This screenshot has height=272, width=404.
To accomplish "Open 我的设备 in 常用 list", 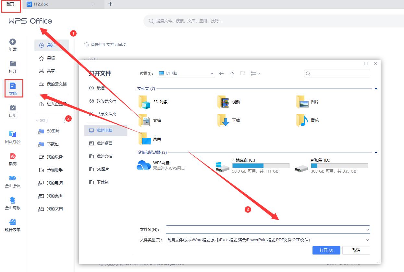I will click(x=52, y=157).
